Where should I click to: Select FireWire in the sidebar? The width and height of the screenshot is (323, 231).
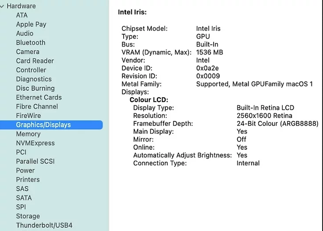(28, 116)
